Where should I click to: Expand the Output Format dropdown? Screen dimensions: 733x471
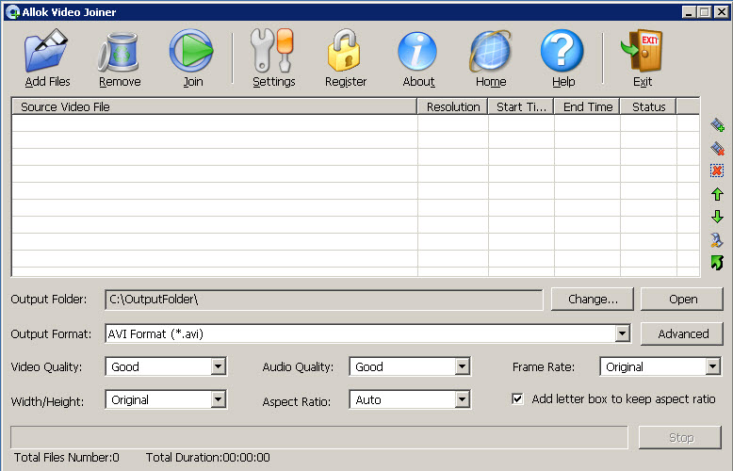click(622, 334)
